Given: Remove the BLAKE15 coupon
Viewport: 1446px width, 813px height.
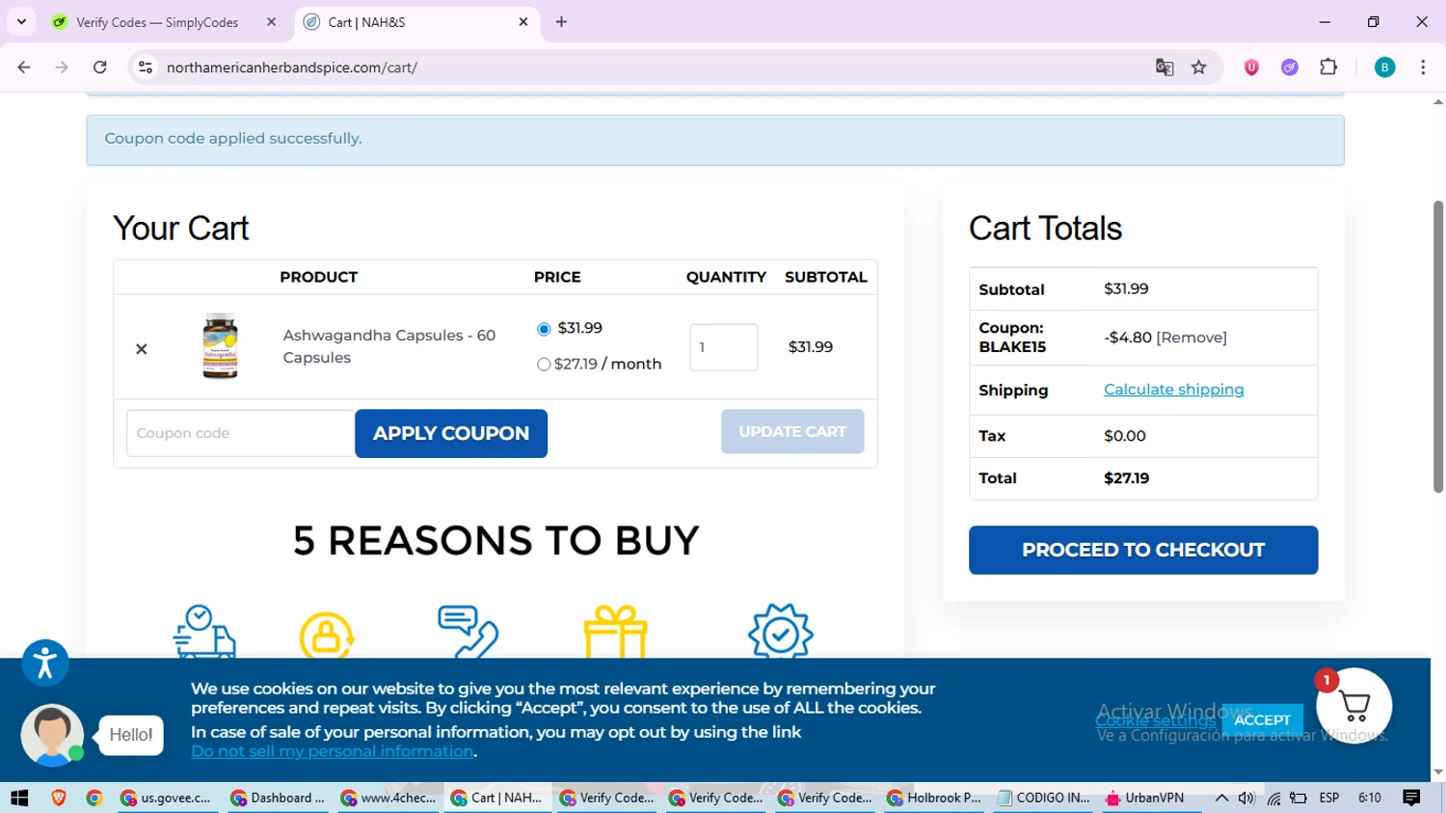Looking at the screenshot, I should point(1192,338).
